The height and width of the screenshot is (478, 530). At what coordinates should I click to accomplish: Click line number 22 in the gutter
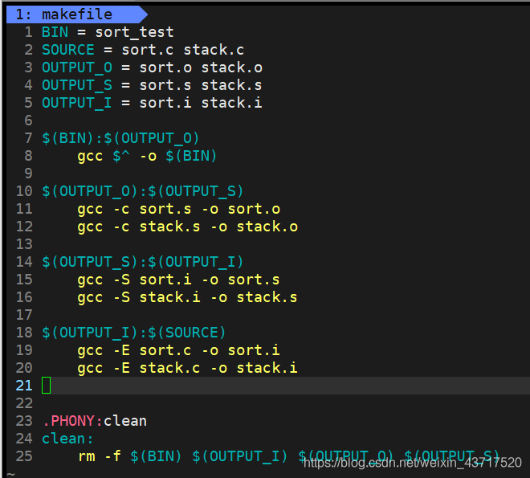(x=24, y=403)
